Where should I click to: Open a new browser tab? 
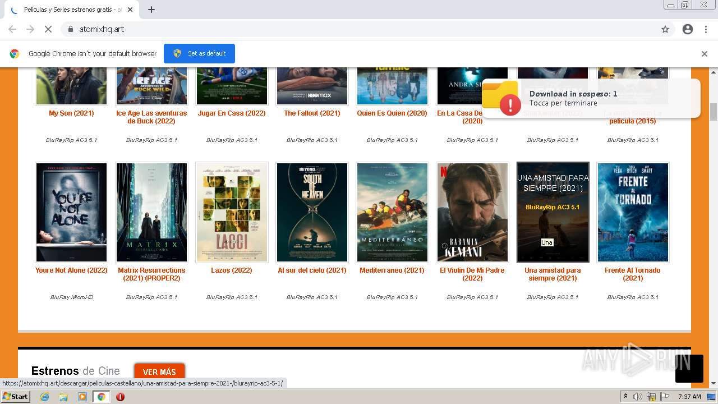(151, 10)
